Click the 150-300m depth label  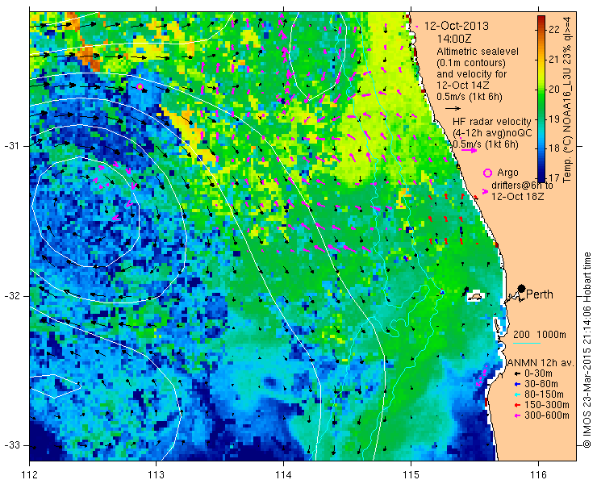point(547,405)
